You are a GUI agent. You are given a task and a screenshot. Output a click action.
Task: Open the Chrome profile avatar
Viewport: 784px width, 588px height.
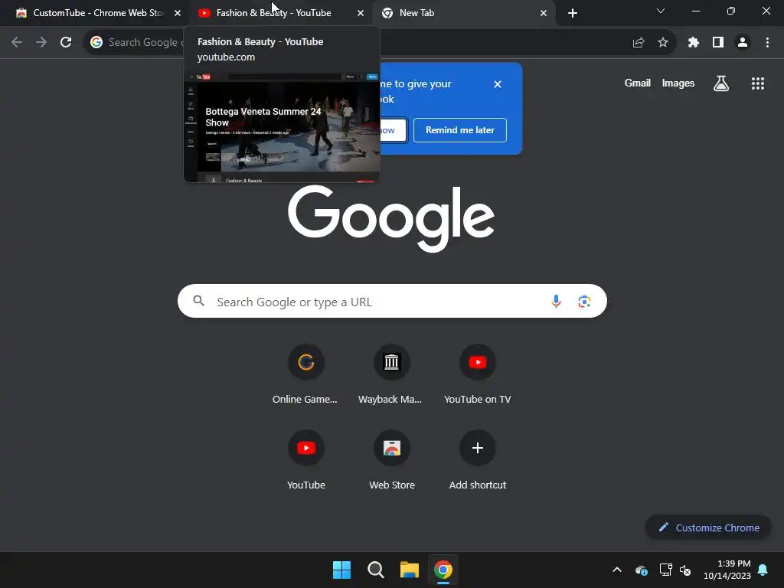(743, 43)
